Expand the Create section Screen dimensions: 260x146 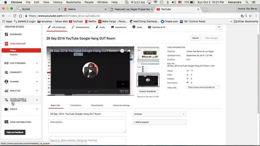tap(37, 109)
